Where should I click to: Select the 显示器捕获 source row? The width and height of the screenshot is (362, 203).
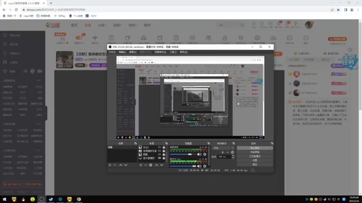[152, 158]
